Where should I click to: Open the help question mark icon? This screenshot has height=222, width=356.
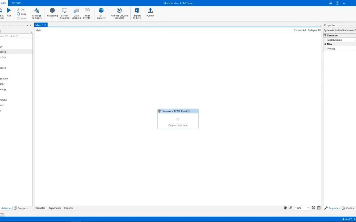coord(337,3)
